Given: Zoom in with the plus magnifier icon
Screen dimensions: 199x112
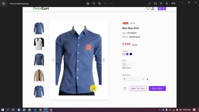Looking at the screenshot, I should click(x=167, y=3).
